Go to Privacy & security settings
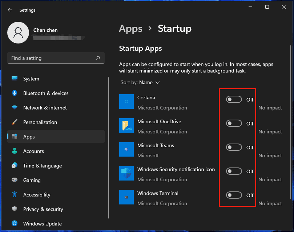Image resolution: width=294 pixels, height=232 pixels. click(x=43, y=209)
